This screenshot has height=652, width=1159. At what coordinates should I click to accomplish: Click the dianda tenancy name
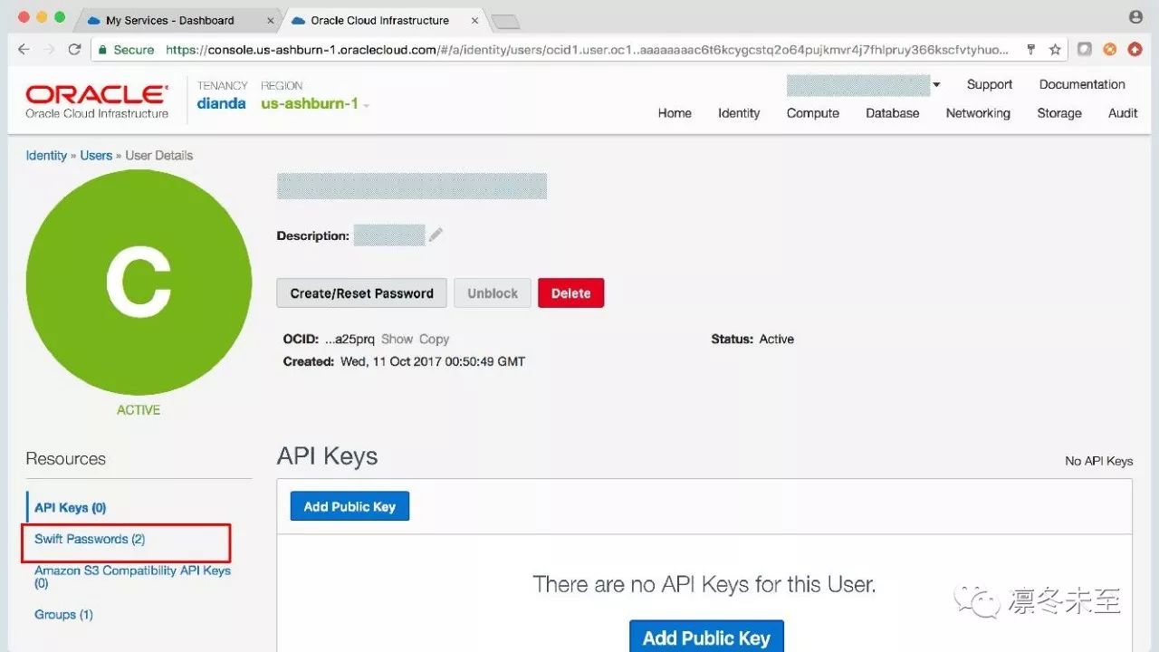pos(222,104)
